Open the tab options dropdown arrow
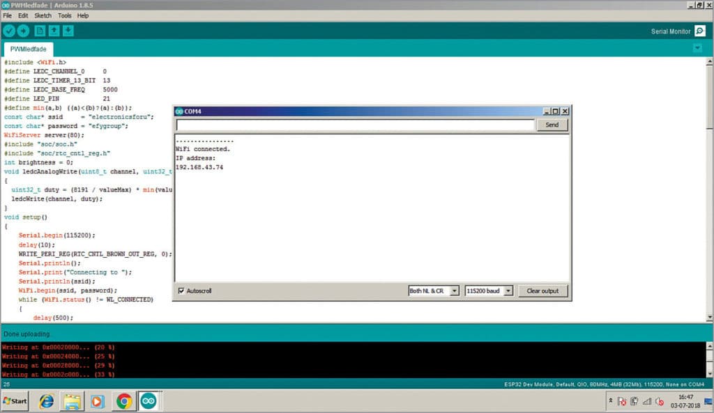 pyautogui.click(x=697, y=48)
